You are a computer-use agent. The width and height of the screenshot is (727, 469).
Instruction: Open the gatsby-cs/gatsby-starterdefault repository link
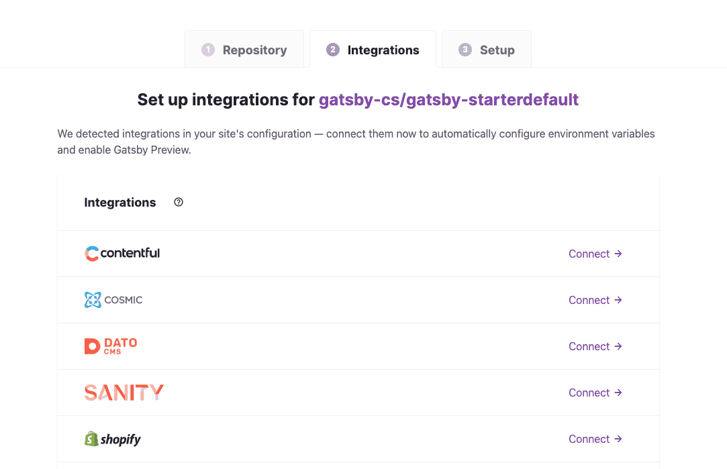(x=448, y=100)
